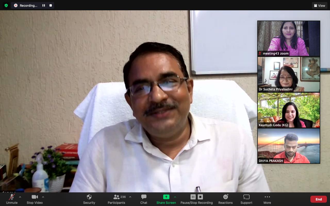
Task: Click the green encryption shield icon
Action: [x=6, y=5]
